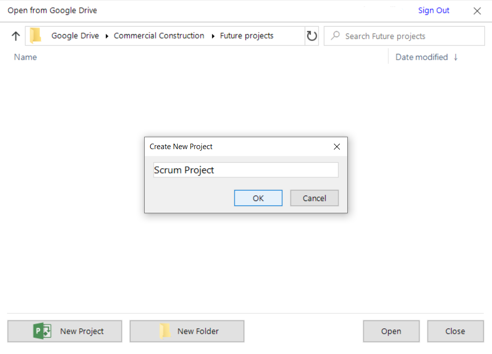Screen dimensions: 492x354
Task: Click the folder icon in breadcrumb bar
Action: [36, 35]
